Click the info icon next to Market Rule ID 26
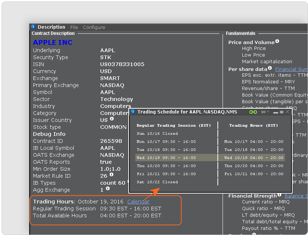Viewport: 308px width, 235px height. click(111, 174)
